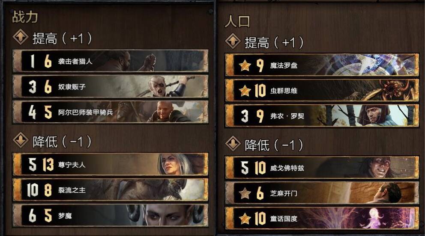Image resolution: width=425 pixels, height=236 pixels.
Task: Click the up-arrow icon beside 人口 提高
Action: 233,41
